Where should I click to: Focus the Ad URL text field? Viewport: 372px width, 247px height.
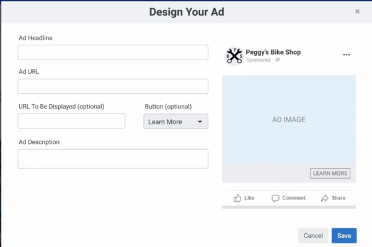coord(113,86)
